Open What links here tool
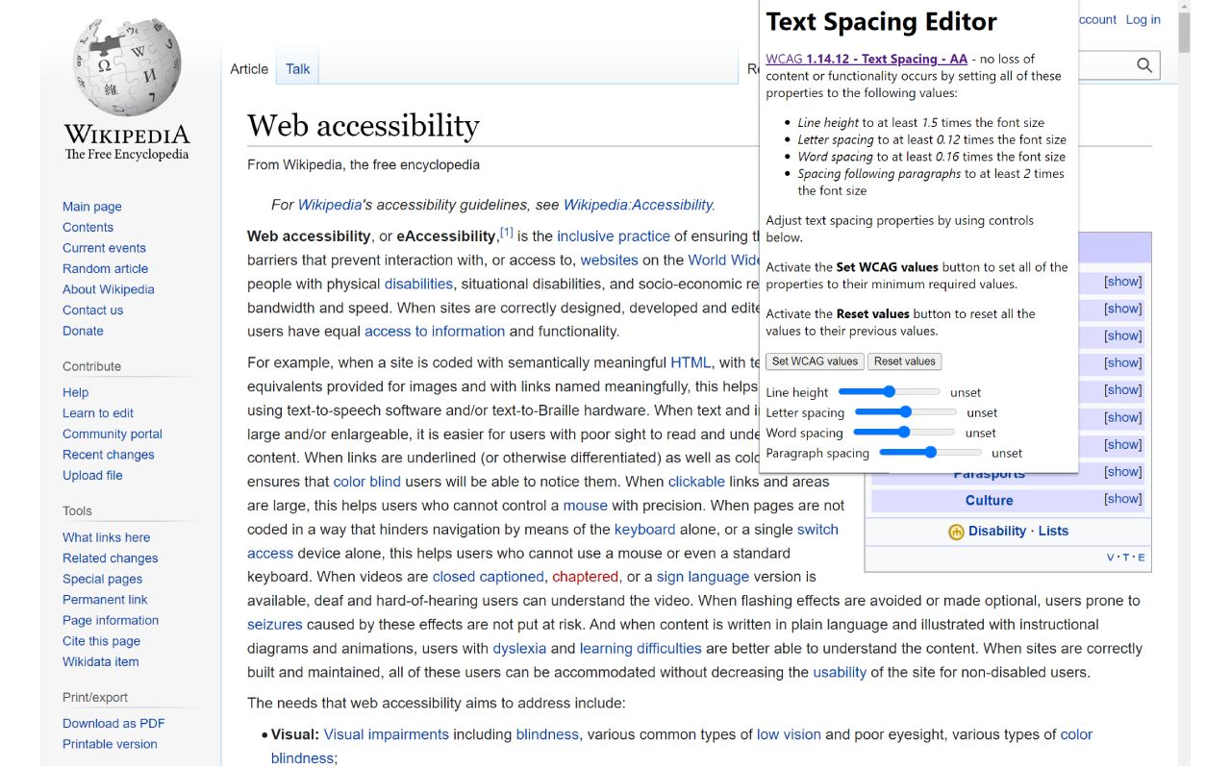The height and width of the screenshot is (769, 1231). [107, 537]
